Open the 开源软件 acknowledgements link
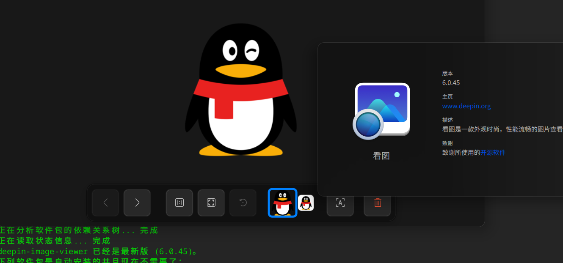563x263 pixels. click(493, 153)
